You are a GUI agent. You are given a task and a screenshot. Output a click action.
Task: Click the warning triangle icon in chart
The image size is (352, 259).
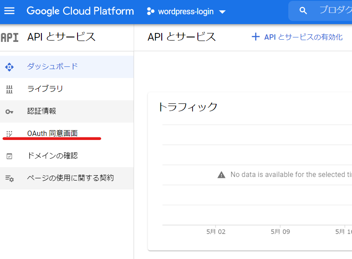[221, 175]
